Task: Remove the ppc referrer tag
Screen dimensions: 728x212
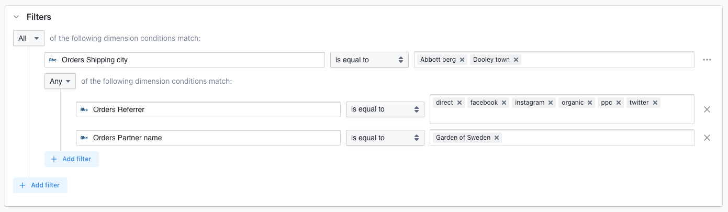Action: click(619, 103)
